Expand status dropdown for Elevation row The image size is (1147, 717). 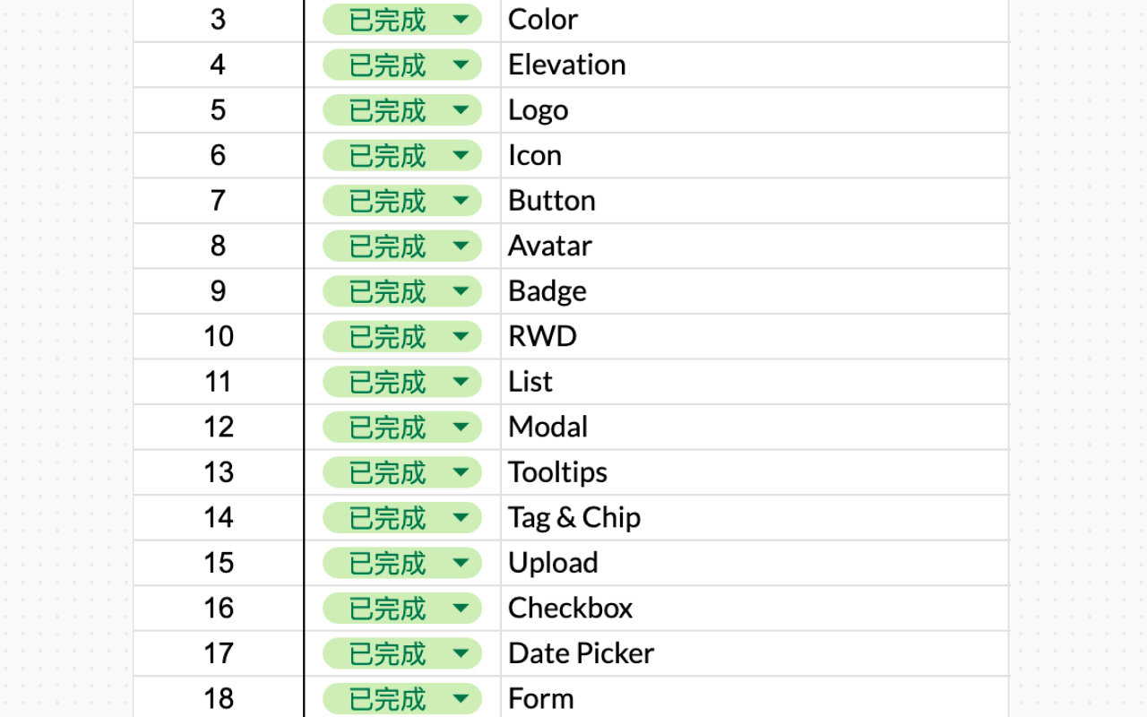tap(461, 65)
